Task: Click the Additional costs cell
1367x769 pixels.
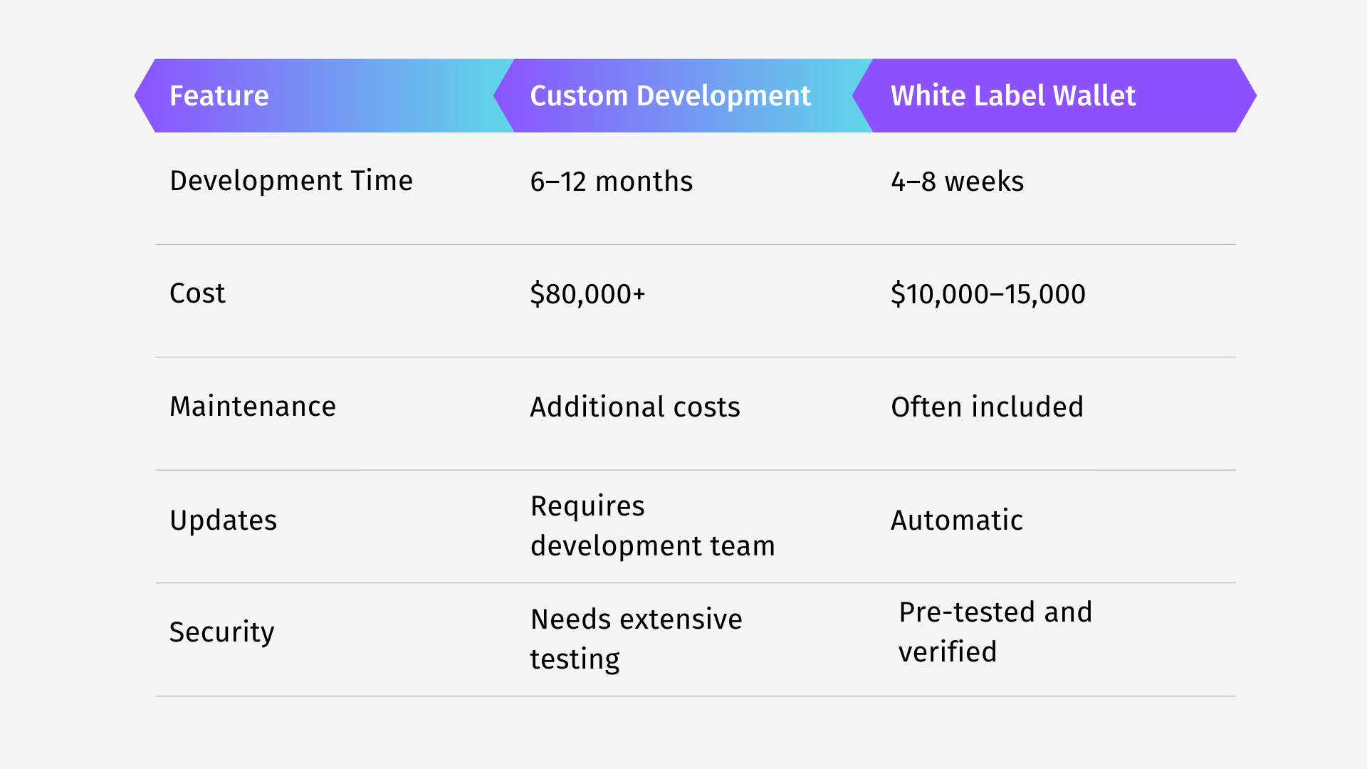Action: tap(635, 407)
